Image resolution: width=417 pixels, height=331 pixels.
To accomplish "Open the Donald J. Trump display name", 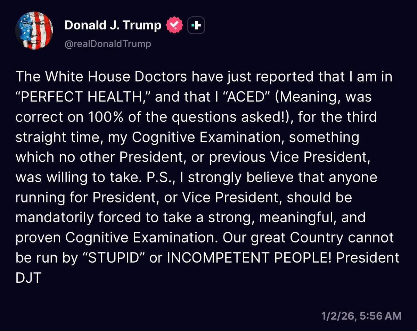I will pos(113,25).
